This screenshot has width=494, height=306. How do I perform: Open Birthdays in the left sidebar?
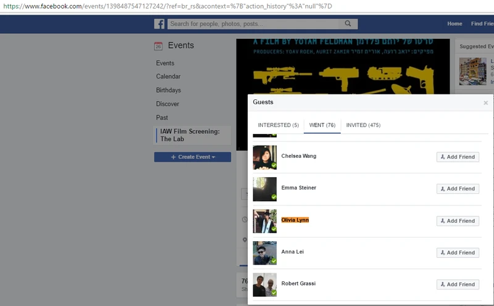(169, 90)
